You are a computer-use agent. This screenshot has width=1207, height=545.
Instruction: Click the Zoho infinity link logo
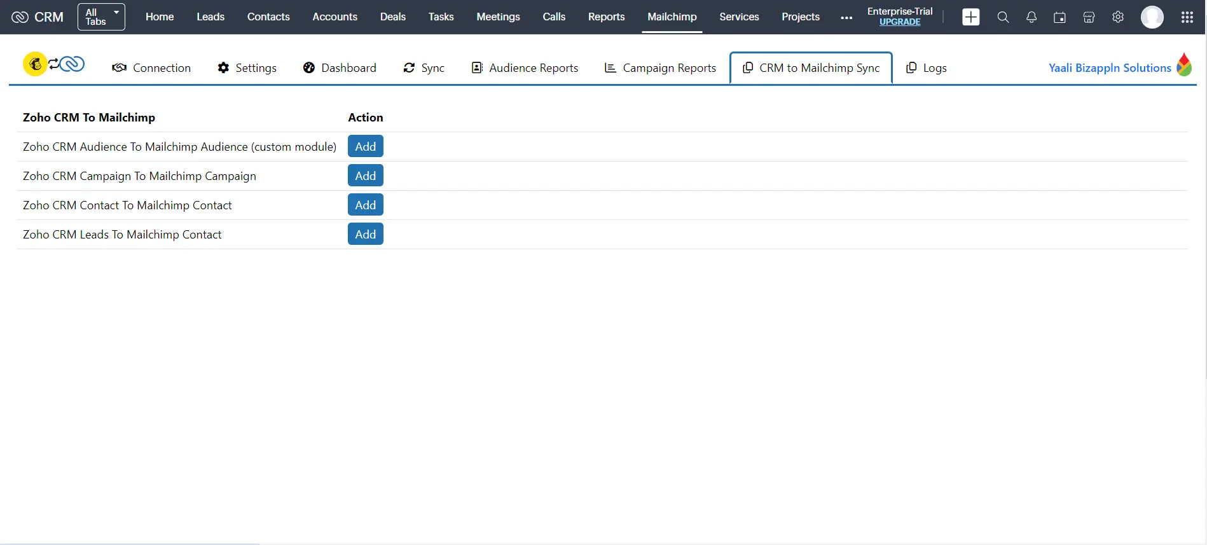tap(71, 64)
